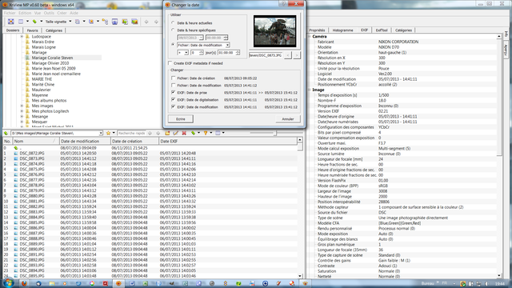Check 'Fichier: Date de modification' checkbox in Changer
The image size is (512, 288).
(174, 86)
